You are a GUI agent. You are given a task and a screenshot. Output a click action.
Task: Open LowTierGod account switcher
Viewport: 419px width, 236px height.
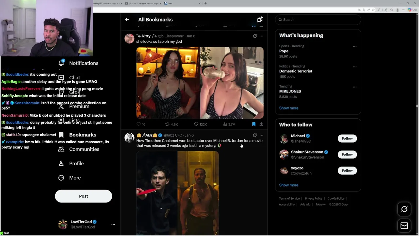[87, 224]
